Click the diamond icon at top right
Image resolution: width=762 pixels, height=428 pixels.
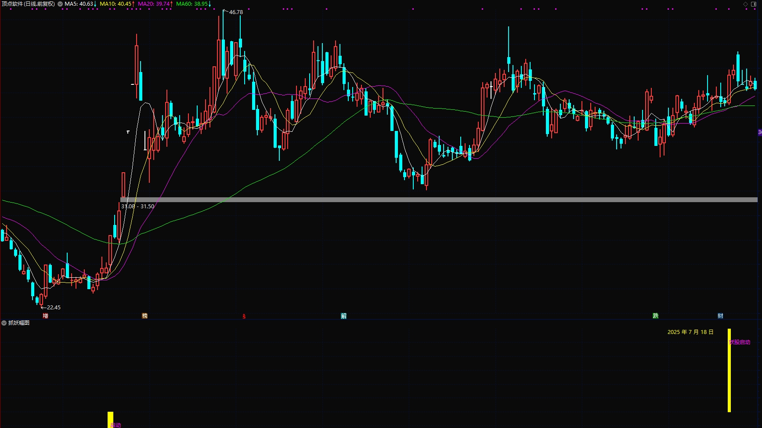pos(745,4)
